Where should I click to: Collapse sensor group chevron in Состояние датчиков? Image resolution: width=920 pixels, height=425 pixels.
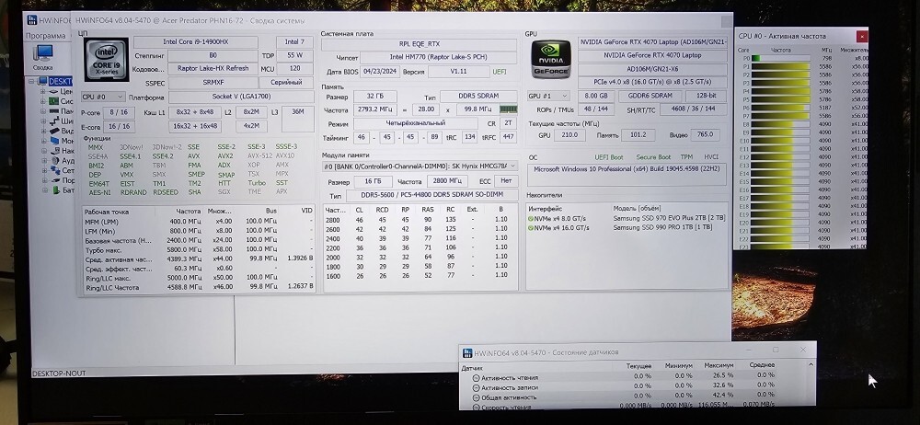pos(811,365)
